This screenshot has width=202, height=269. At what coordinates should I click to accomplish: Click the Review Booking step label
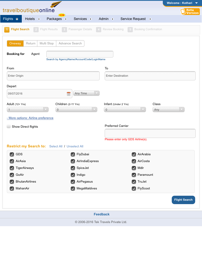113,29
